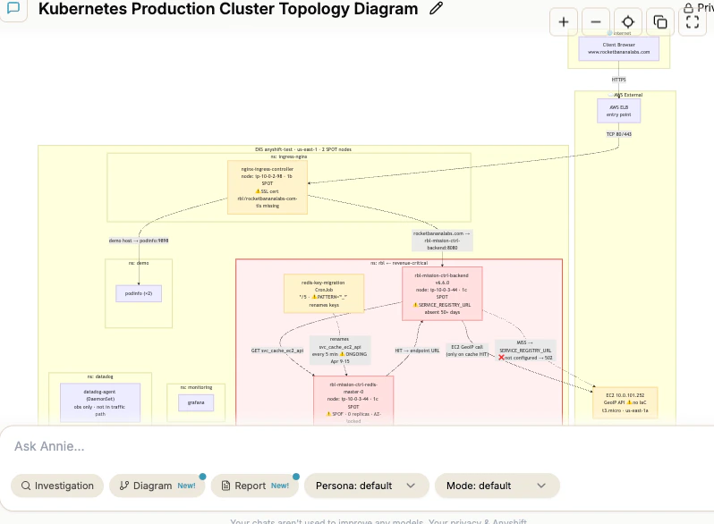
Task: Select the Client Browser node
Action: pos(618,48)
